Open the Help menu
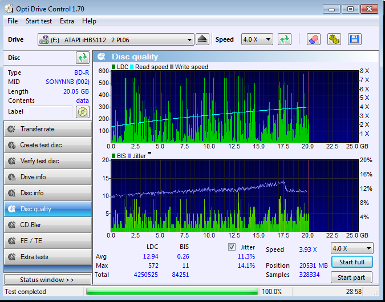Viewport: 385px width, 302px height. [89, 21]
